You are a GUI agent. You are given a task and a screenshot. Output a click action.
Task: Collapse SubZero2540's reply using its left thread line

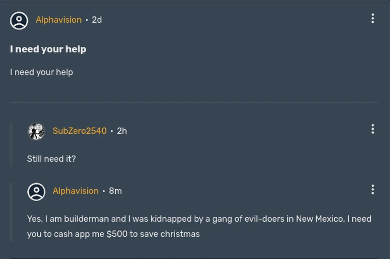point(11,145)
